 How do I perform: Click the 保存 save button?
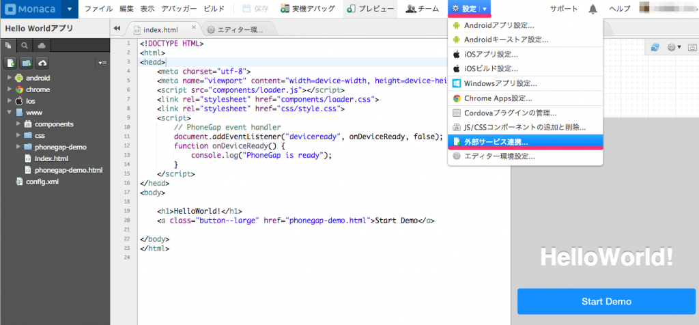(256, 9)
